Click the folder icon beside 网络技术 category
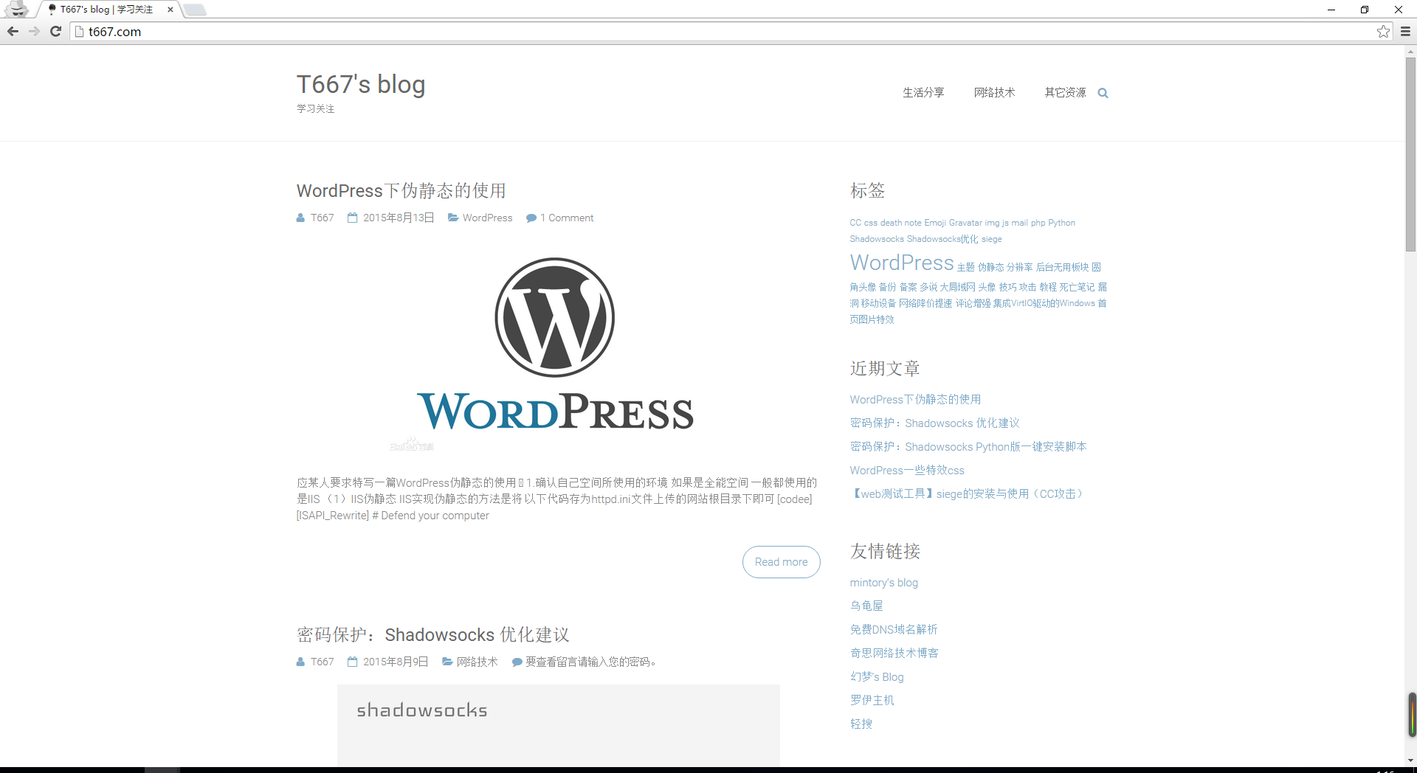 (x=447, y=662)
